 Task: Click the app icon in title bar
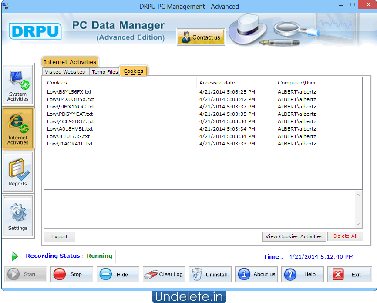coord(5,6)
